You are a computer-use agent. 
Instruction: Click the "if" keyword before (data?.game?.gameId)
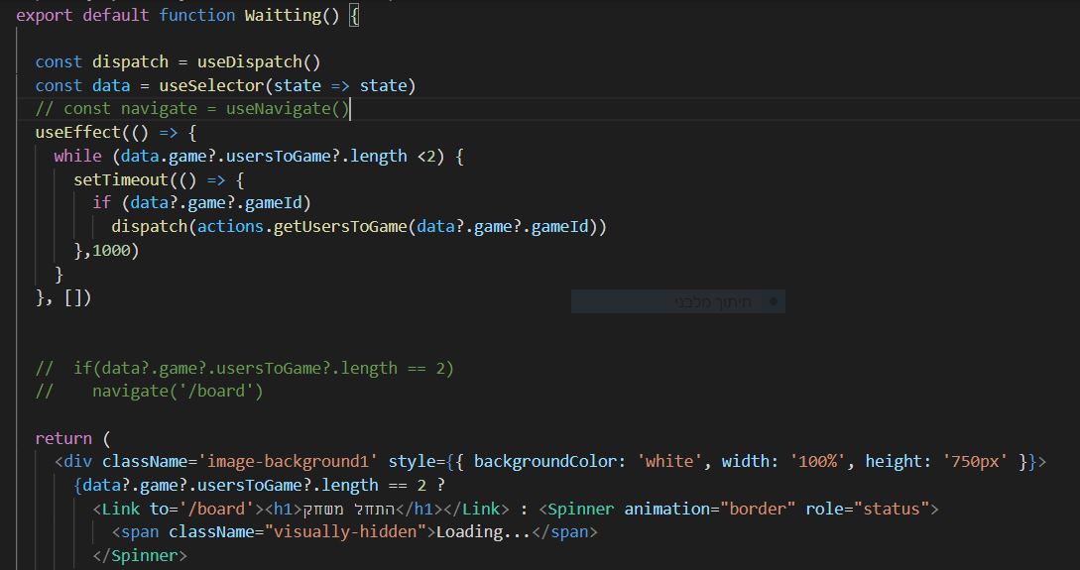point(102,203)
